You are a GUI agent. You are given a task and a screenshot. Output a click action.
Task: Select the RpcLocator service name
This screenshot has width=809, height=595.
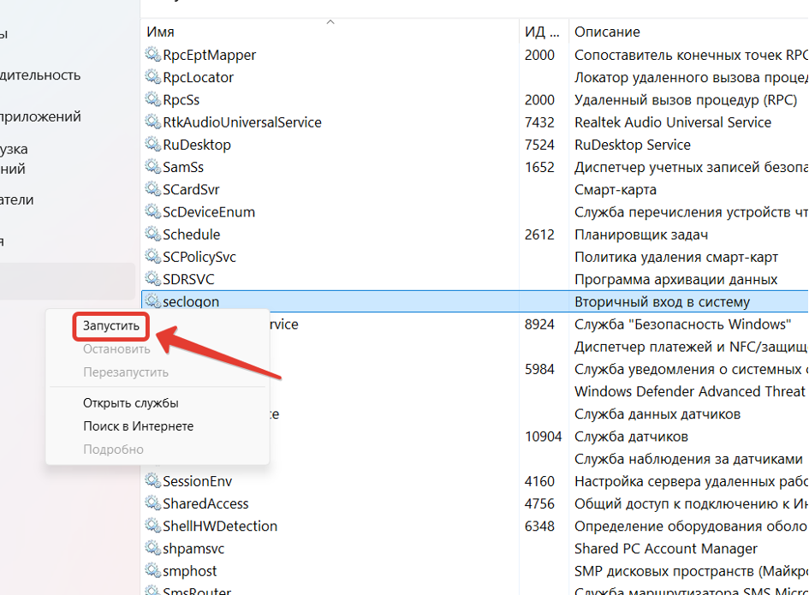pyautogui.click(x=198, y=77)
